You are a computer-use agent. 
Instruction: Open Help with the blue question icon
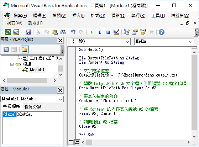162,32
